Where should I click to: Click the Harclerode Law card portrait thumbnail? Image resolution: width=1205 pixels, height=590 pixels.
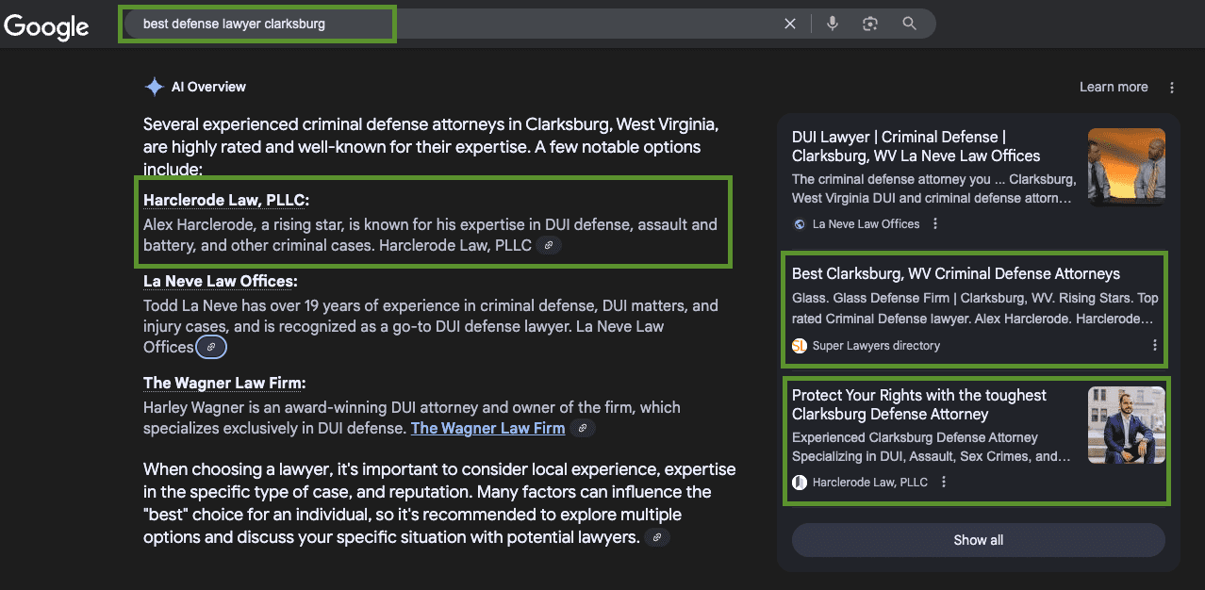tap(1127, 425)
